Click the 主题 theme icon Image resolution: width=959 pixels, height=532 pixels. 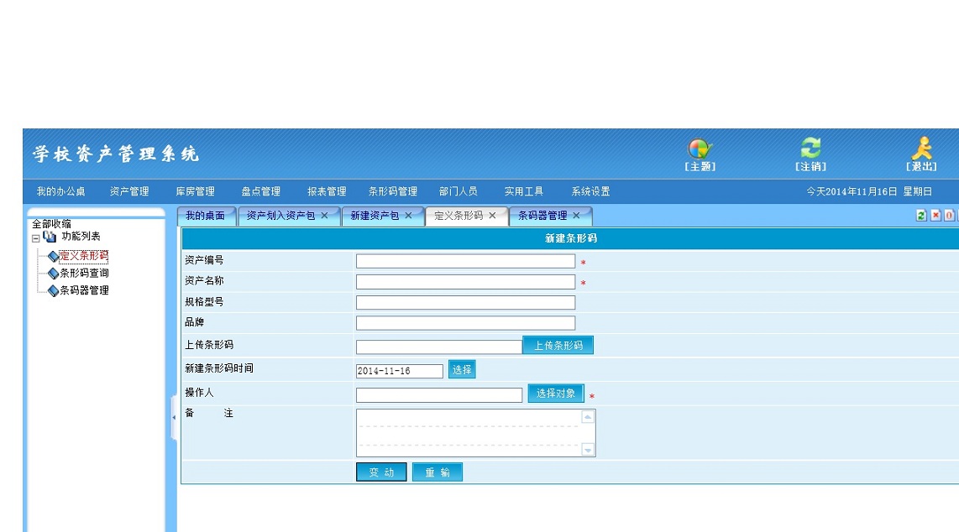coord(700,149)
